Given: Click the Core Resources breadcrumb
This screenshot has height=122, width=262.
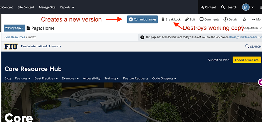Looking at the screenshot, I should (15, 37).
